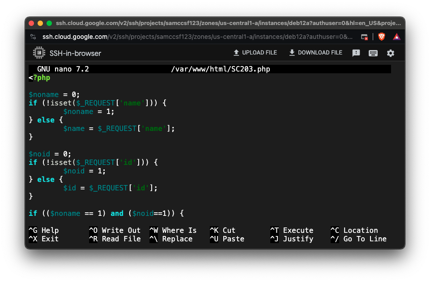The image size is (430, 282).
Task: Click the SSH-in-browser chip logo
Action: pos(39,53)
